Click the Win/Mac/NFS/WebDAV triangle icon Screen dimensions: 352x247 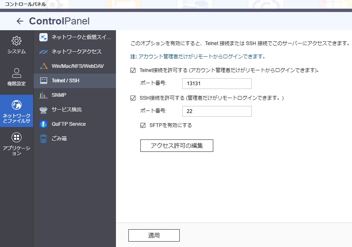click(x=43, y=66)
